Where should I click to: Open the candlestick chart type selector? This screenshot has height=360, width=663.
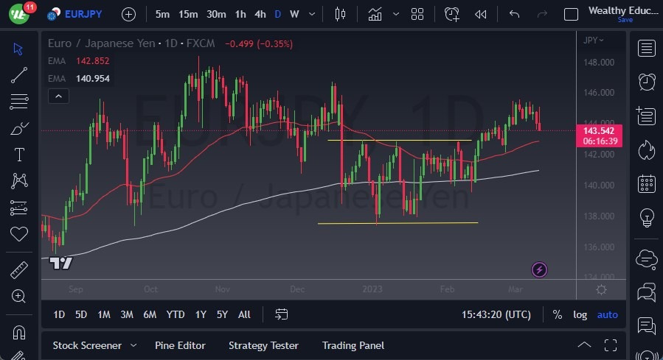point(340,14)
